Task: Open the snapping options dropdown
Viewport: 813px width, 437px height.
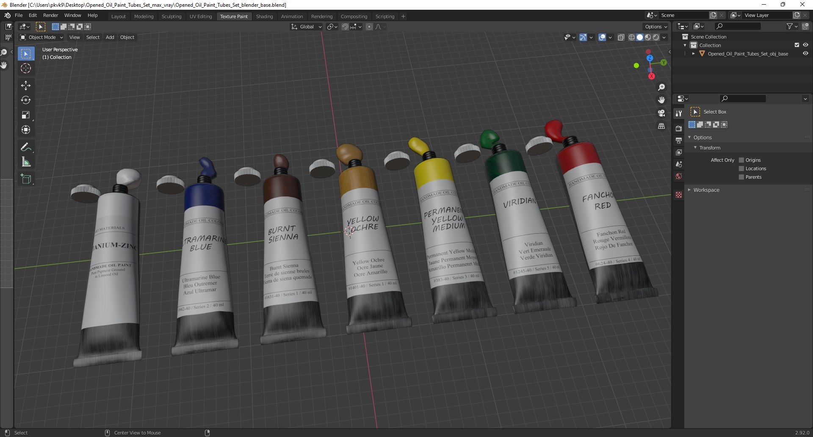Action: (x=356, y=27)
